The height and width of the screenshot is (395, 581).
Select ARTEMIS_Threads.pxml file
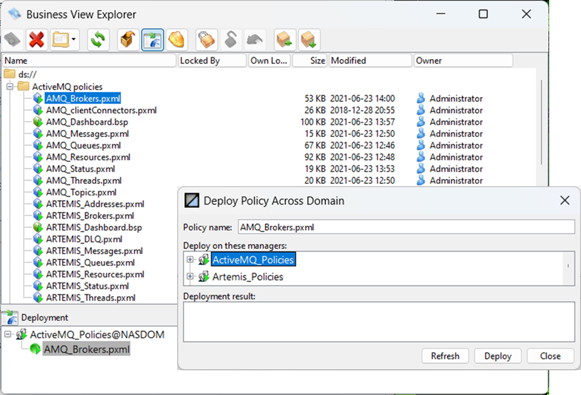coord(91,298)
